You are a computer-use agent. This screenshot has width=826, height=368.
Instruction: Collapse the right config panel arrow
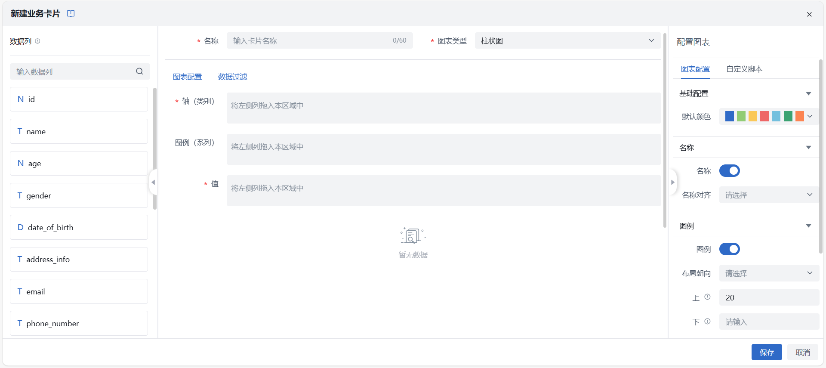tap(673, 182)
